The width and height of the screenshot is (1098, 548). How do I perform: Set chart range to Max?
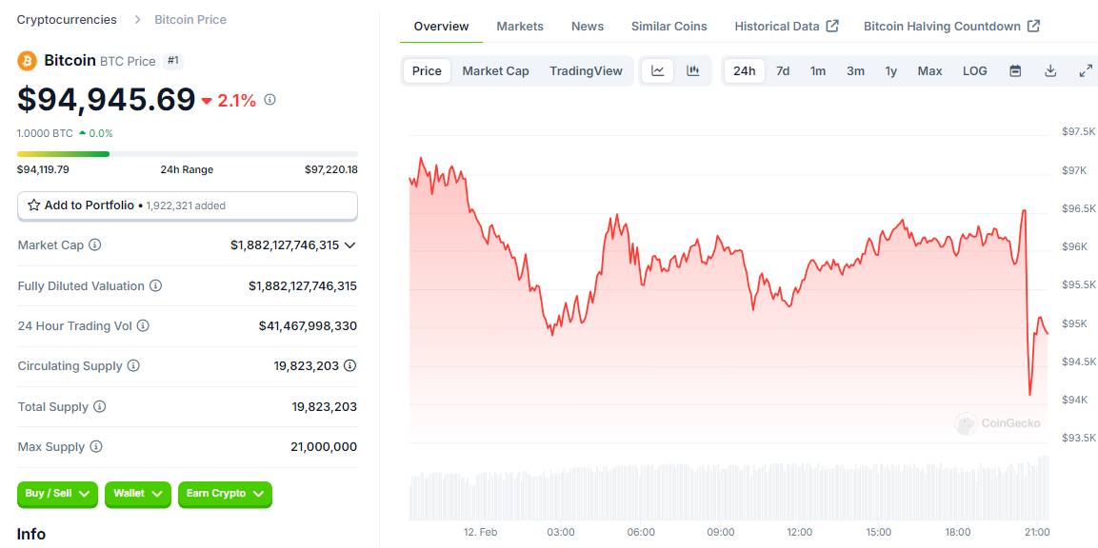(x=930, y=70)
